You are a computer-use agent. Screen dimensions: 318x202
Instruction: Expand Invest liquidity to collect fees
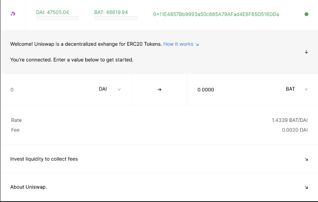coord(159,159)
